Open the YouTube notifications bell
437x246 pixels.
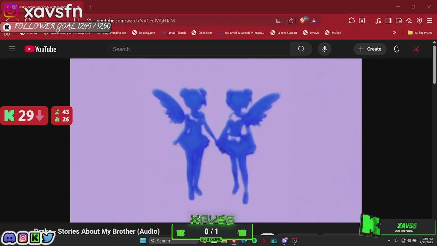point(396,49)
